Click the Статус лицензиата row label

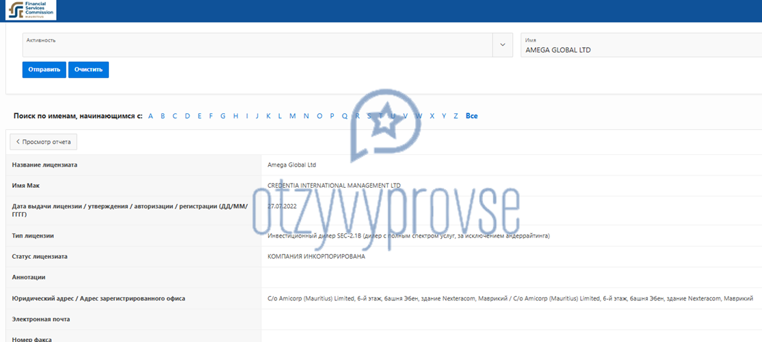(x=40, y=257)
